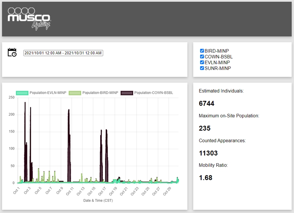Click the date range input field
The height and width of the screenshot is (213, 294).
(x=63, y=53)
